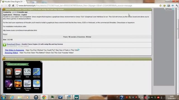Click the eye extension icon in toolbar
The width and height of the screenshot is (179, 100).
(173, 6)
